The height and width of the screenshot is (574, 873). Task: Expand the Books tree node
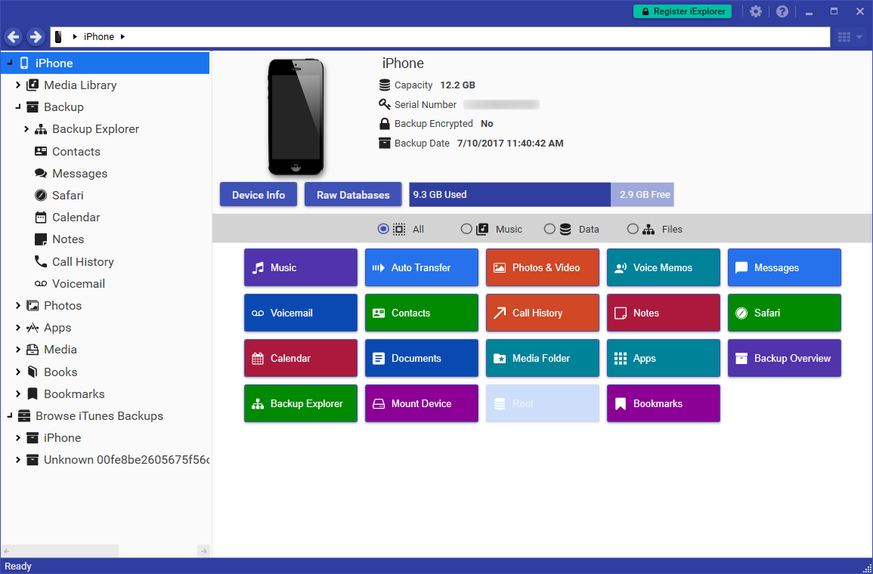[x=18, y=372]
